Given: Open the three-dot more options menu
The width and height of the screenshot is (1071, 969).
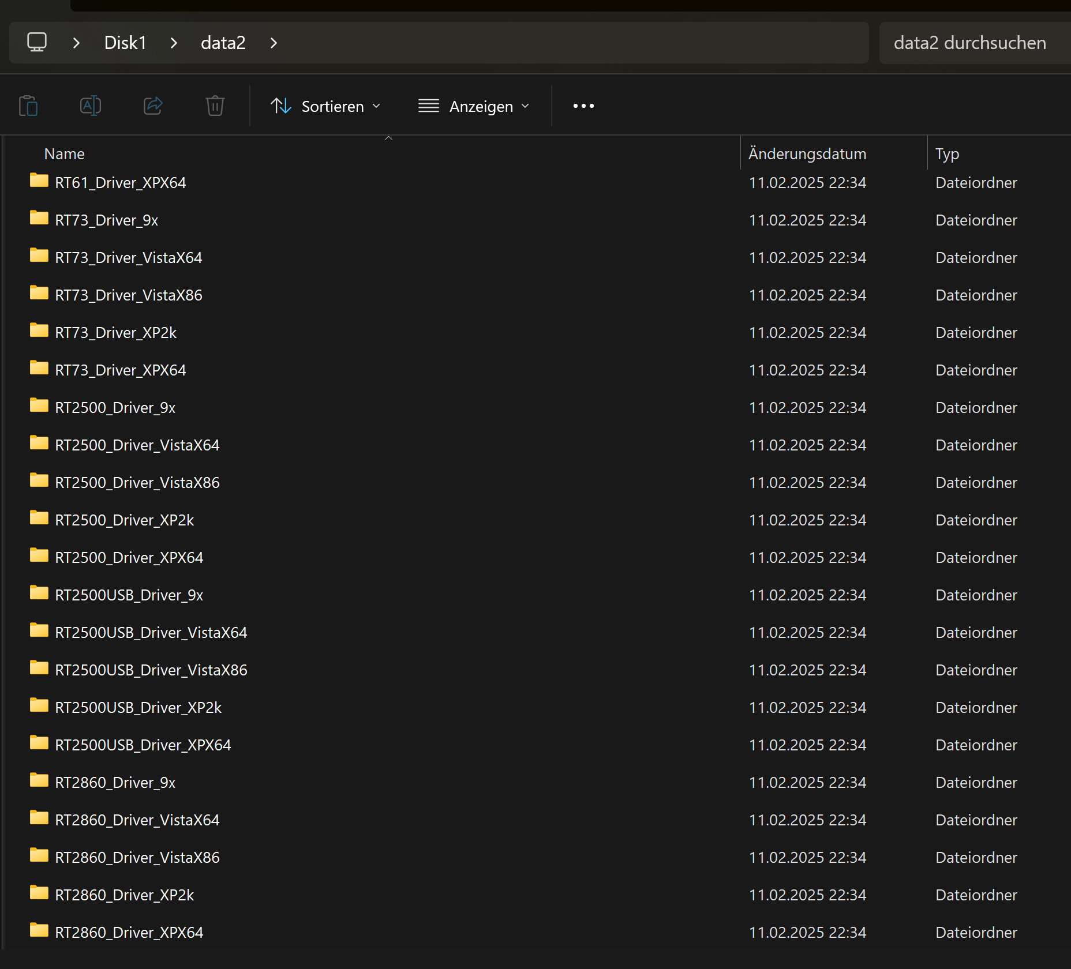Looking at the screenshot, I should [583, 106].
